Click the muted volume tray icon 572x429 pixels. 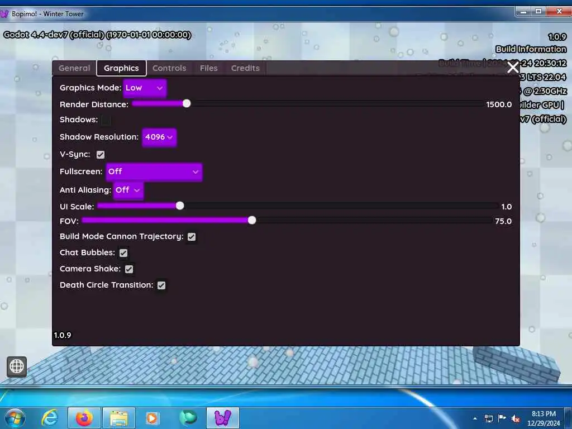pos(516,418)
